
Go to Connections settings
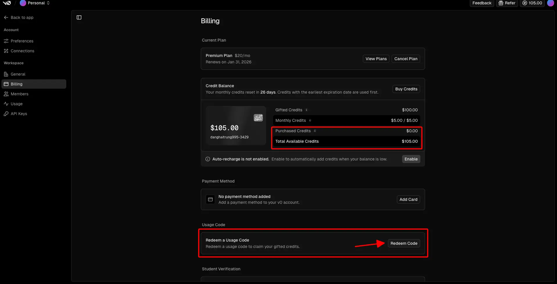click(22, 51)
